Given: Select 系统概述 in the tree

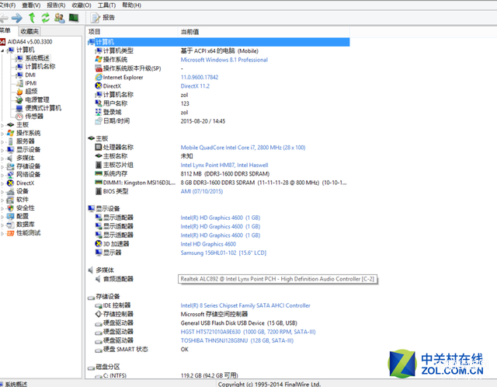Looking at the screenshot, I should coord(37,58).
